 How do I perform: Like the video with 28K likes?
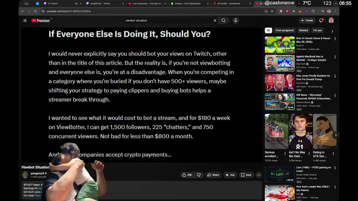187,175
